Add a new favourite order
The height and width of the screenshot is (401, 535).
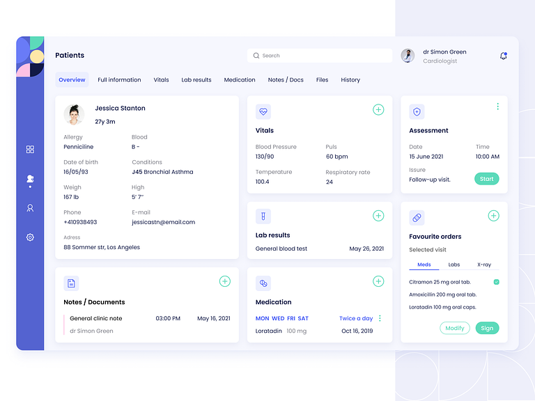[x=493, y=216]
